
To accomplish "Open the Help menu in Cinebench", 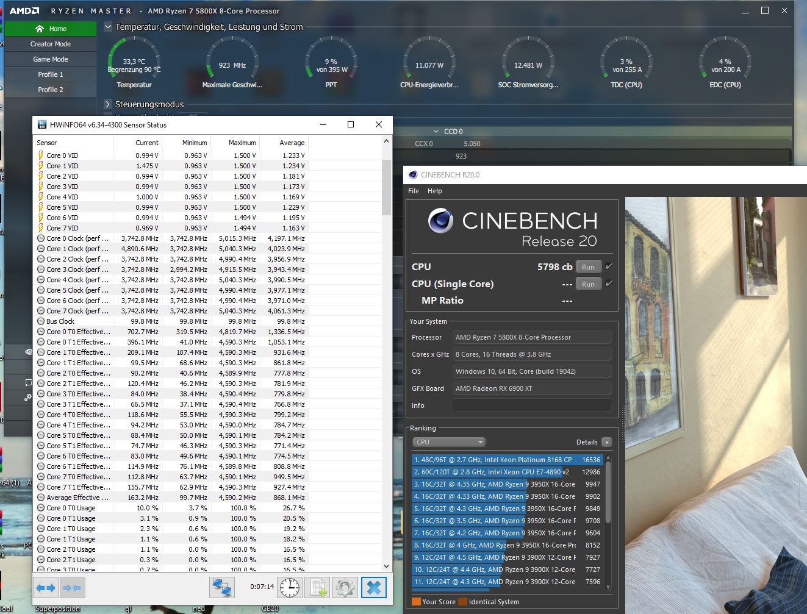I will tap(435, 191).
